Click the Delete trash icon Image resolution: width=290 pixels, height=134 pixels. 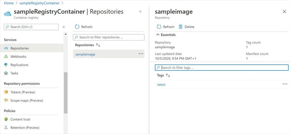click(180, 27)
